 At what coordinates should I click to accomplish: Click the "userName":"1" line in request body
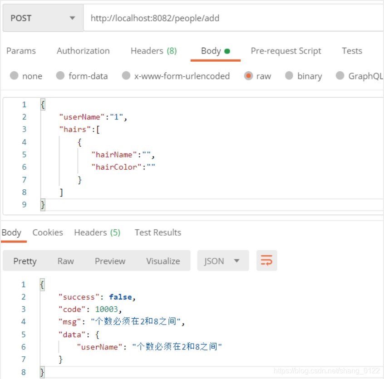(93, 117)
